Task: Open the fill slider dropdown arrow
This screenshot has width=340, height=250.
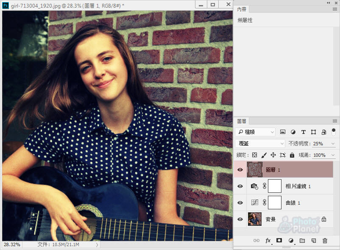Action: pos(333,155)
